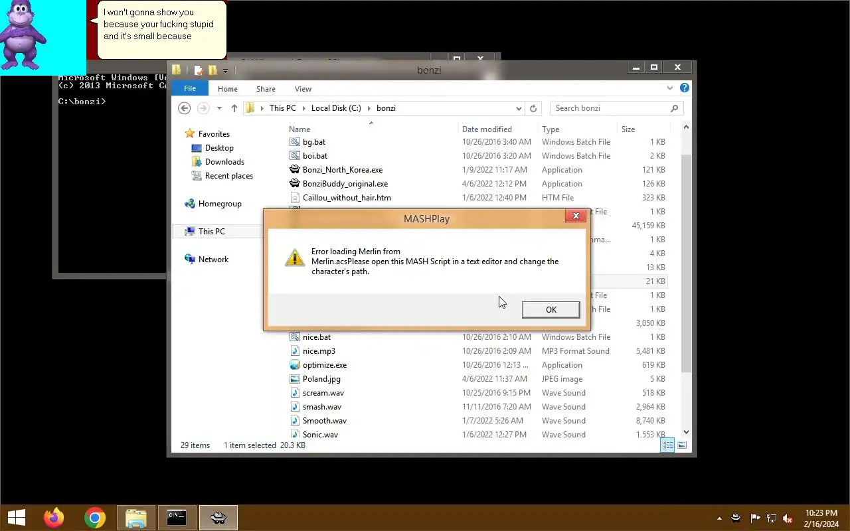Select the optimize.exe application icon
Viewport: 850px width, 531px height.
click(295, 365)
